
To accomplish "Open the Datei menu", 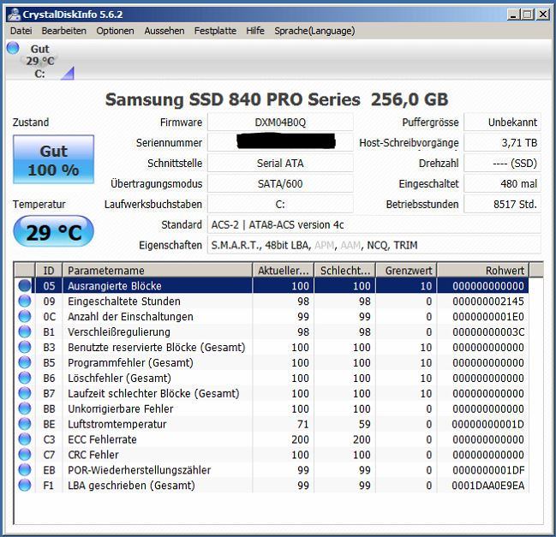I will [x=21, y=31].
